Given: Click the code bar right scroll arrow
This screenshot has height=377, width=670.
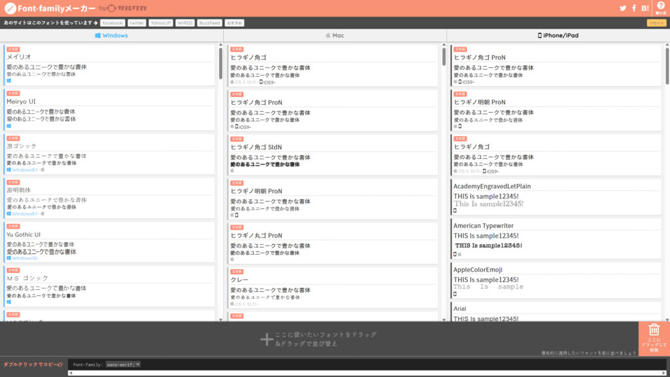Looking at the screenshot, I should coord(663,373).
